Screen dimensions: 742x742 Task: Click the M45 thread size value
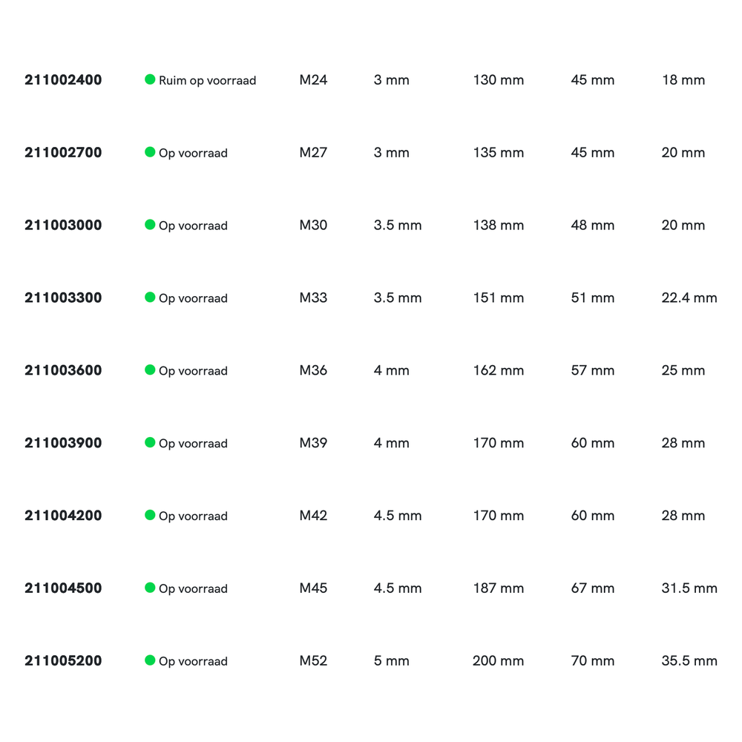click(313, 588)
